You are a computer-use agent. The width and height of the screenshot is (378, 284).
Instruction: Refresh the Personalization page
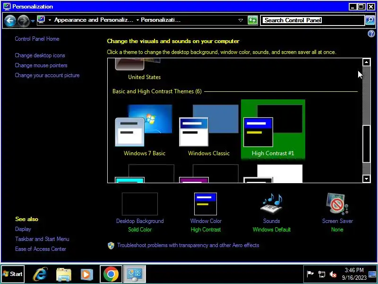[252, 20]
